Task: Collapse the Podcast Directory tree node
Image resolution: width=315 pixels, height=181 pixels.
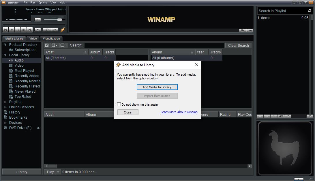Action: pyautogui.click(x=5, y=45)
